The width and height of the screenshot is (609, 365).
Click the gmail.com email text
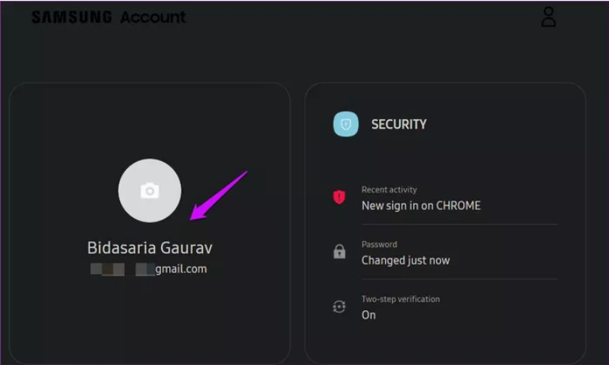click(181, 269)
